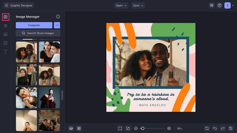Viewport: 237px width, 133px height.
Task: Toggle the grid view icon in bottom bar
Action: [x=79, y=128]
